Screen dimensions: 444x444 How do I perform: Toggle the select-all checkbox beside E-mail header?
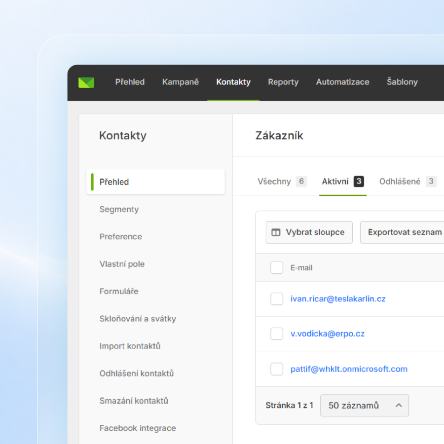(x=277, y=267)
